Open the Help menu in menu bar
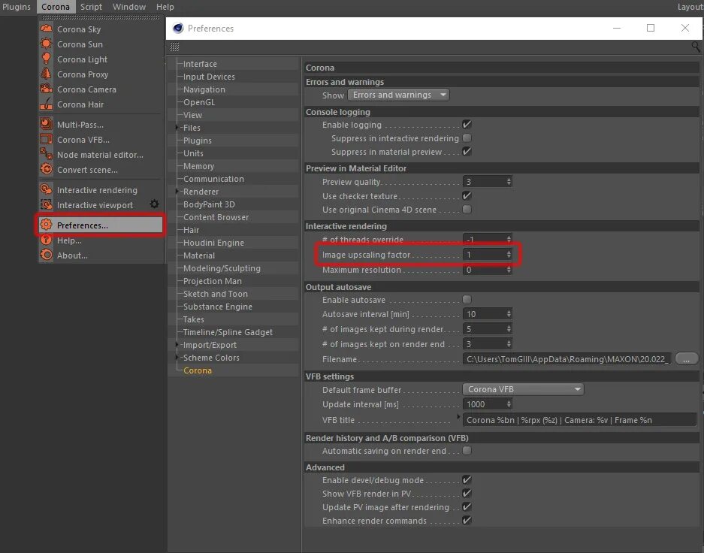 tap(165, 7)
